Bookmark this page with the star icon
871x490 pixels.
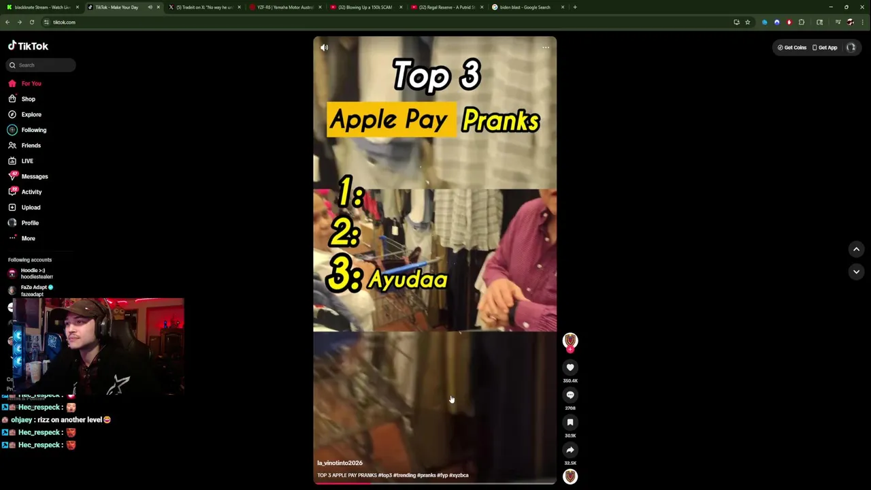coord(747,22)
